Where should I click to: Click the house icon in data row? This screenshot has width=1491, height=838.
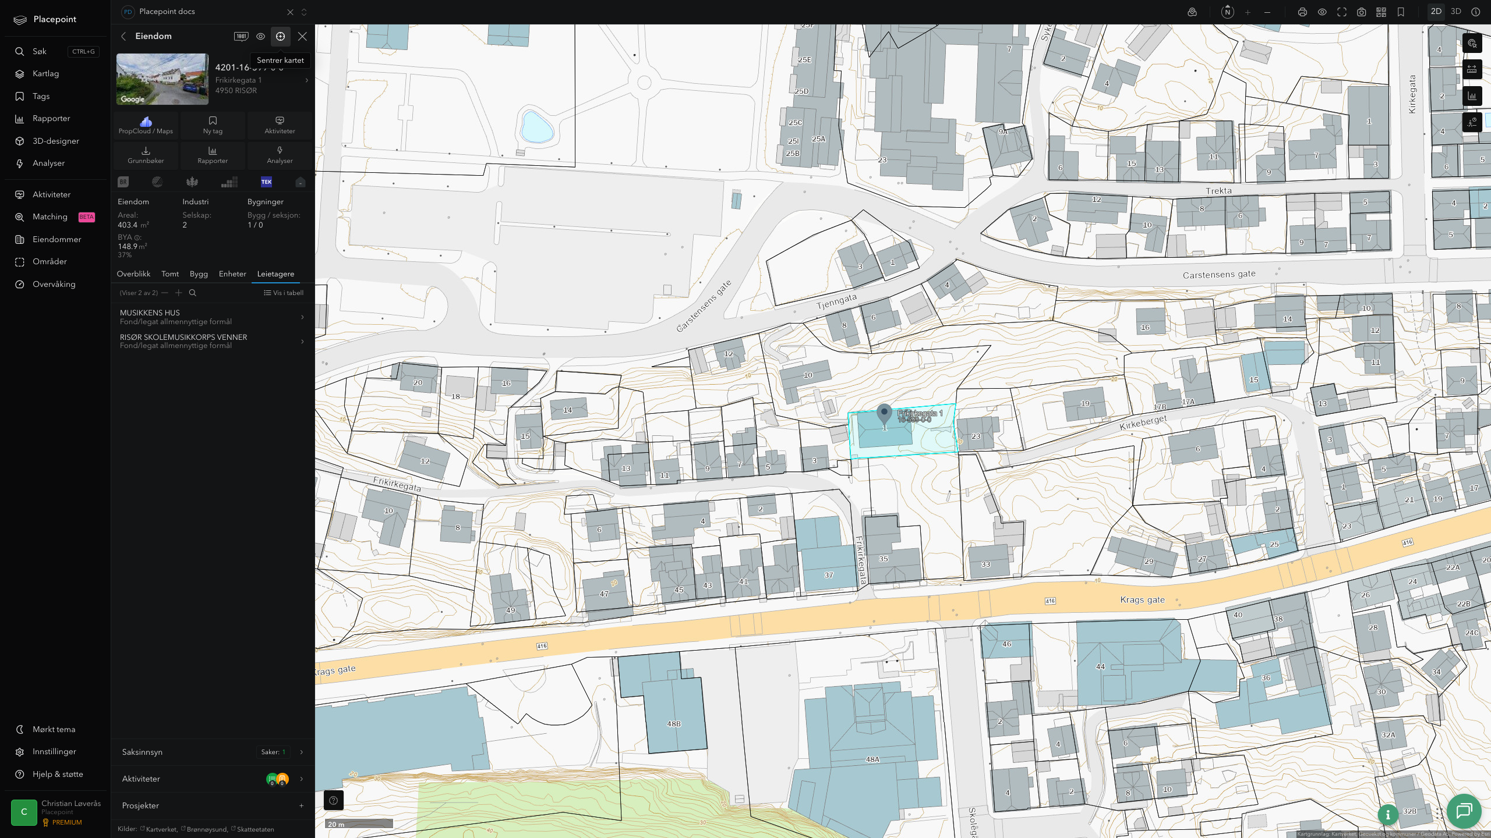pyautogui.click(x=301, y=182)
